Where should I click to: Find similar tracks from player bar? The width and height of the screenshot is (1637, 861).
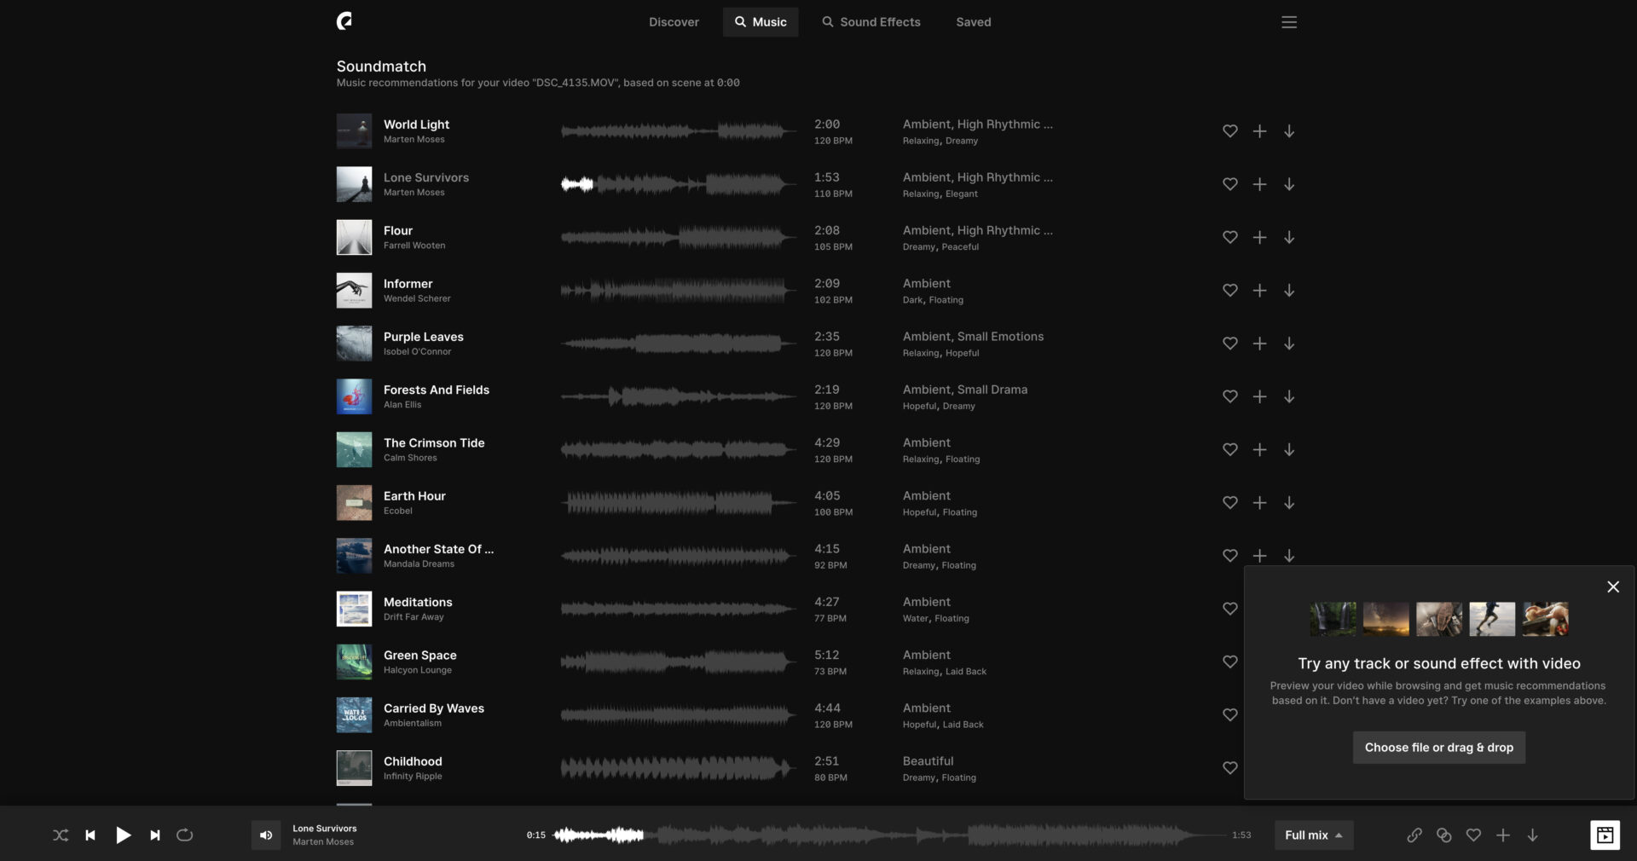tap(1444, 835)
